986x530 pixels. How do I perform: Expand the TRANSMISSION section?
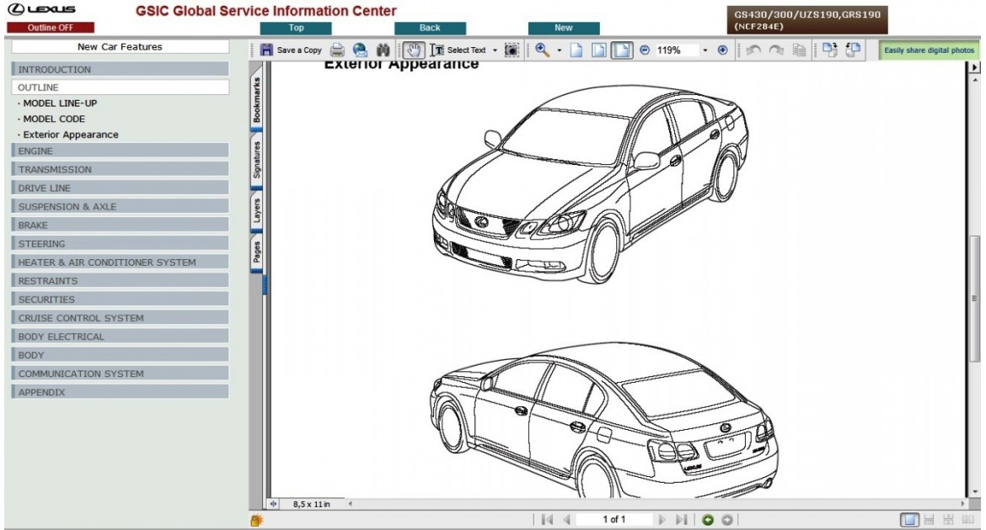point(120,170)
